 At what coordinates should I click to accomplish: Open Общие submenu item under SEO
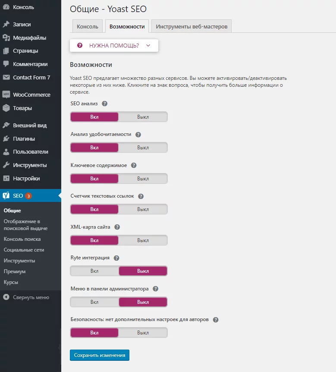pos(13,211)
